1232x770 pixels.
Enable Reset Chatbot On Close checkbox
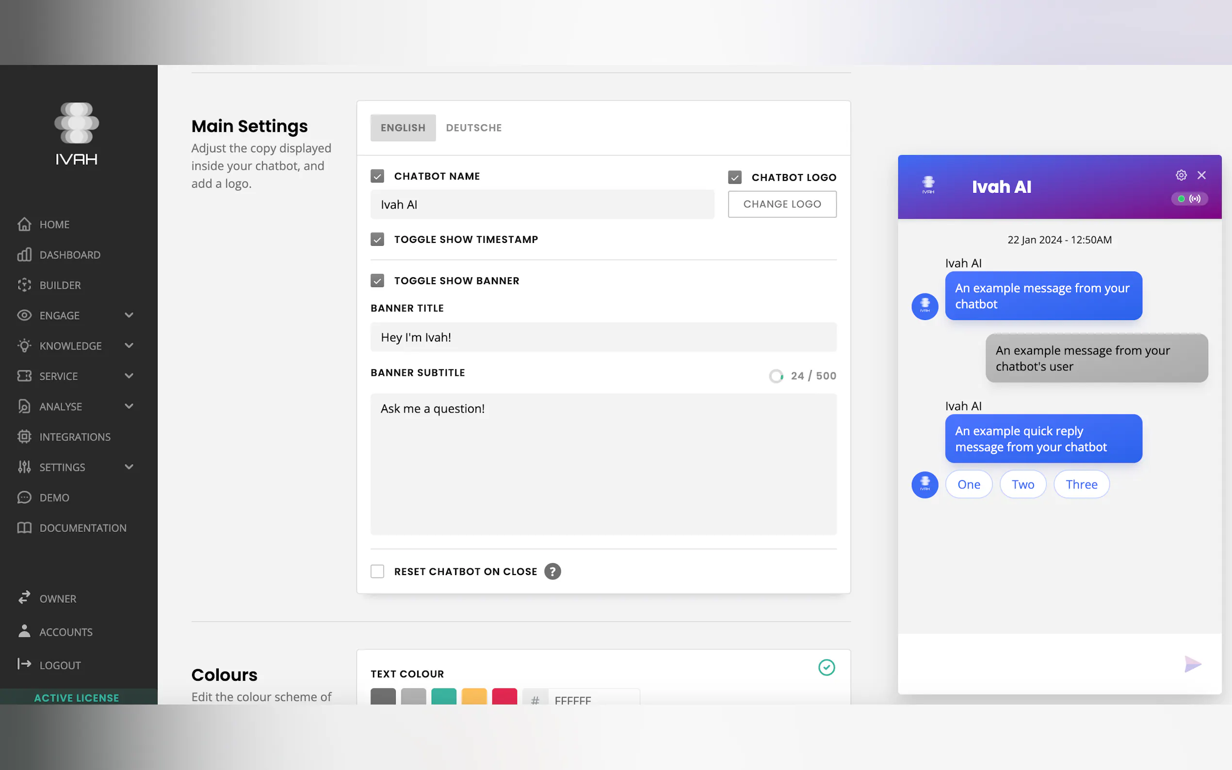tap(377, 571)
